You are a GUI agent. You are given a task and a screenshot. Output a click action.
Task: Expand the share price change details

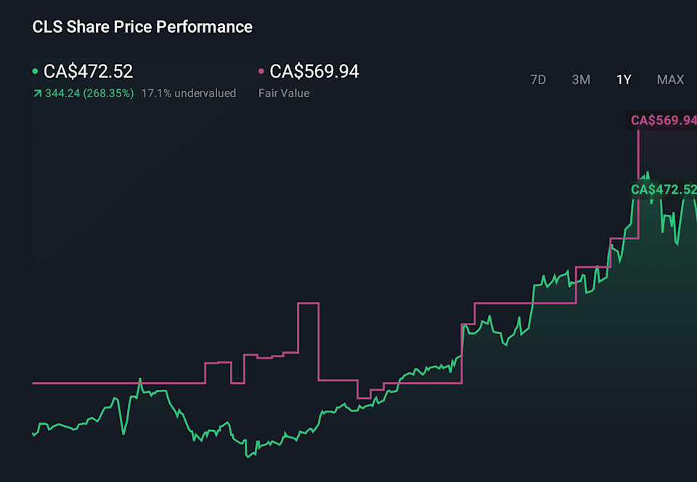click(89, 93)
